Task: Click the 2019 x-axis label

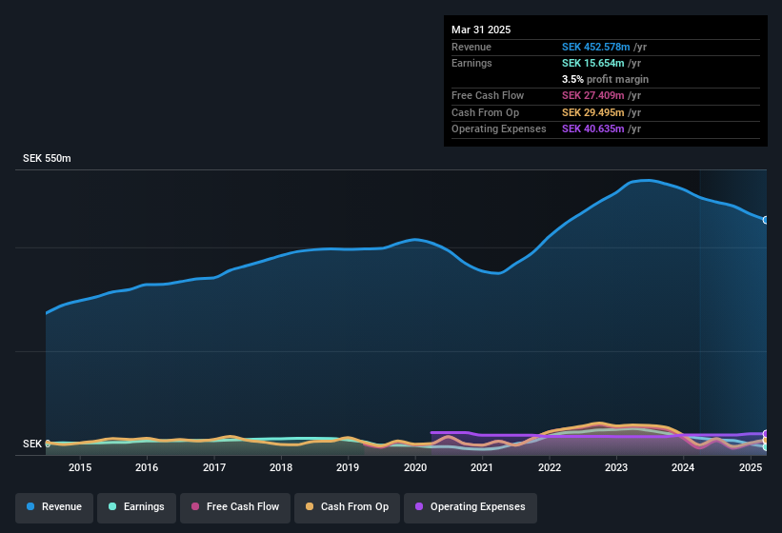Action: point(348,467)
